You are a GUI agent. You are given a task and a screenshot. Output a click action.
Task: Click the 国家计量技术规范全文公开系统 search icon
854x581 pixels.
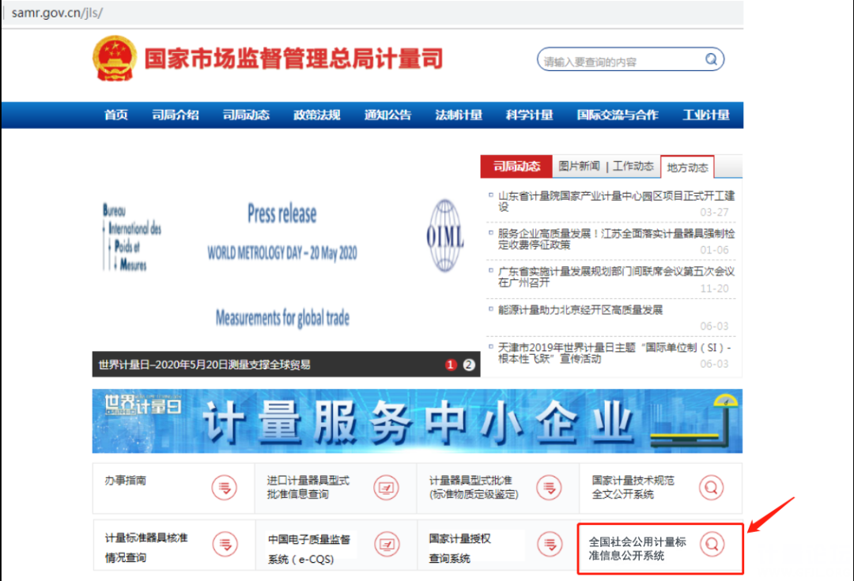[712, 488]
